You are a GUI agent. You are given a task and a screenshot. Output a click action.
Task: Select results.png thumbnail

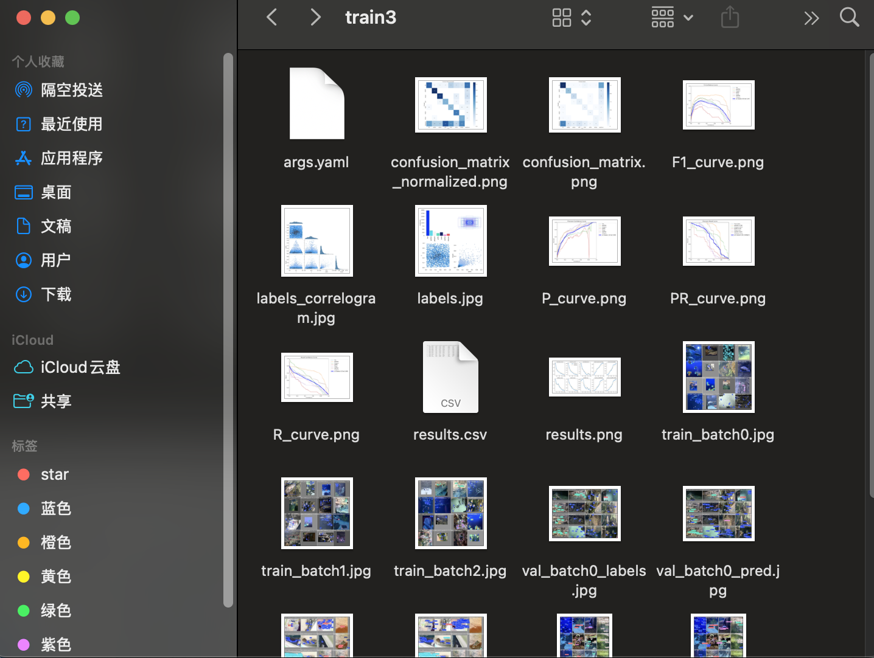(x=584, y=377)
